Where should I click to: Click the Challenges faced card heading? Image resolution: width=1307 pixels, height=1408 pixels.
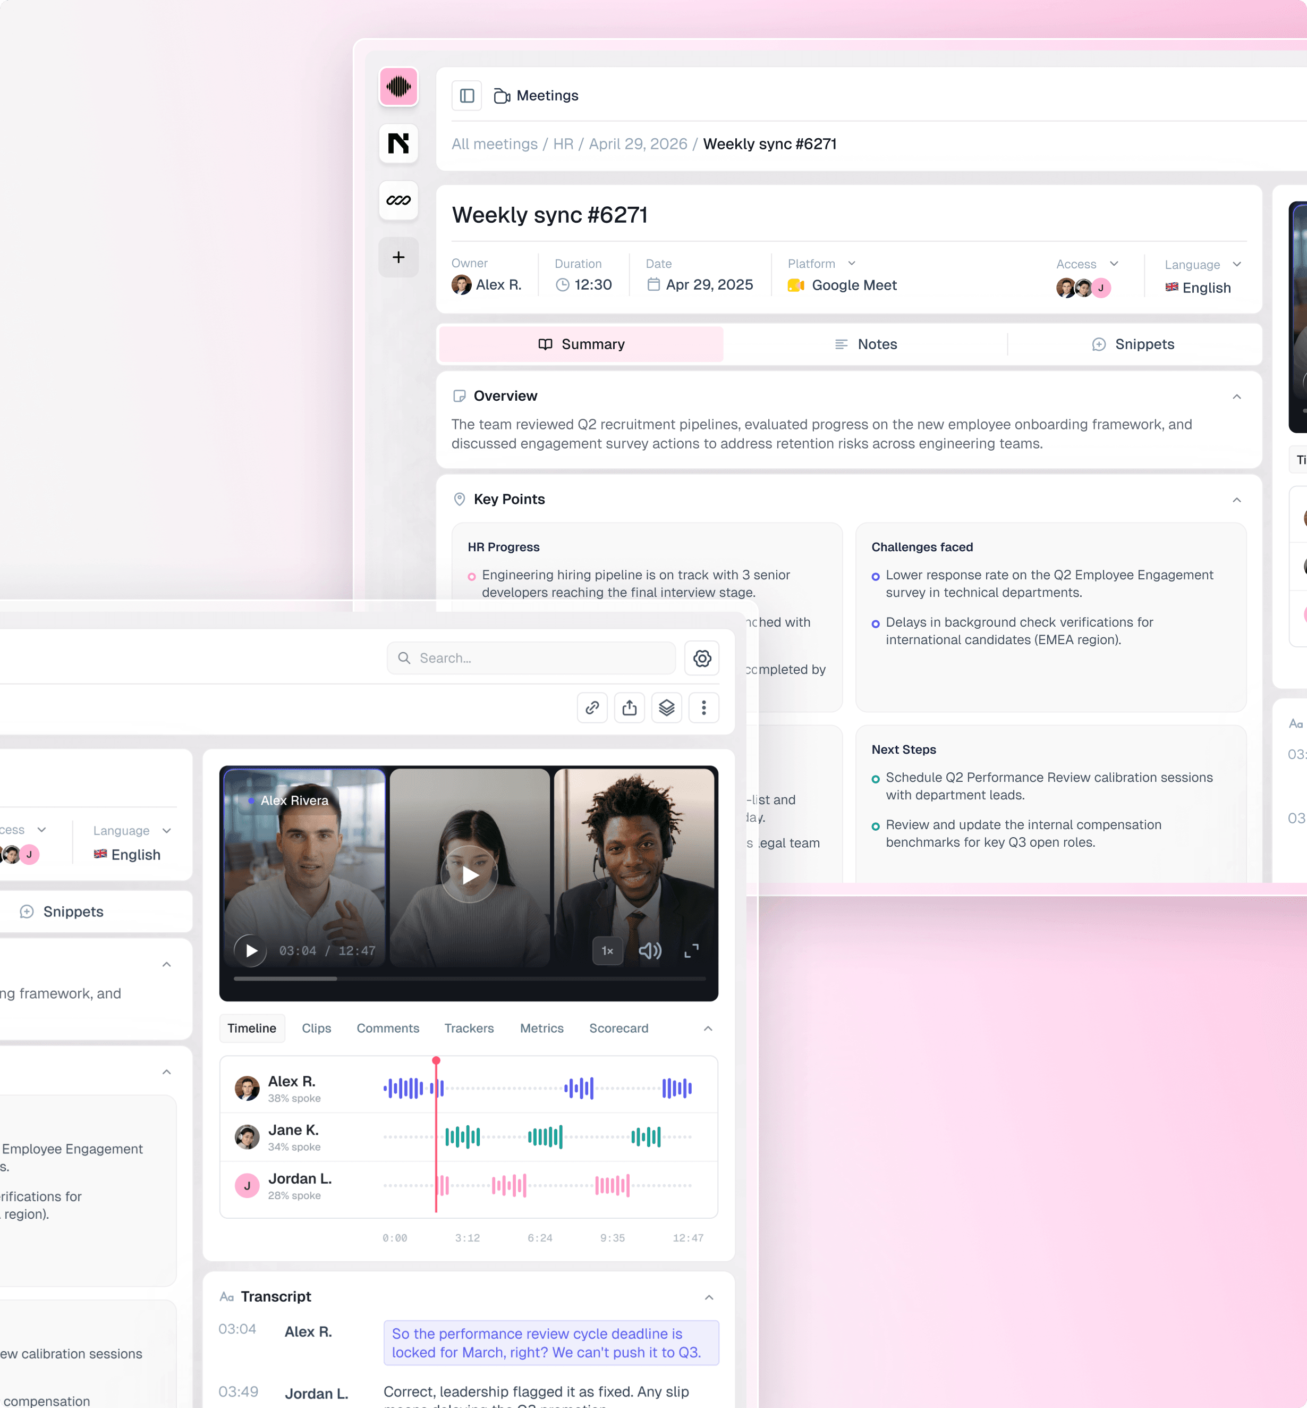[922, 547]
